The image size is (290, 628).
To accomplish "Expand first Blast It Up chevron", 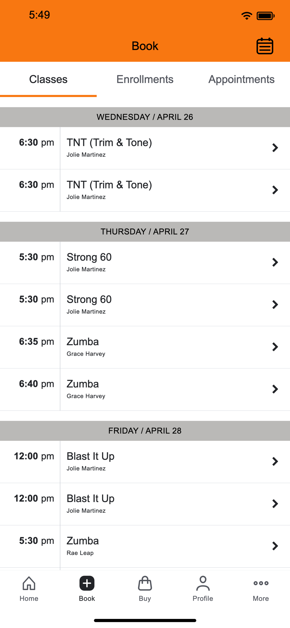I will (275, 462).
